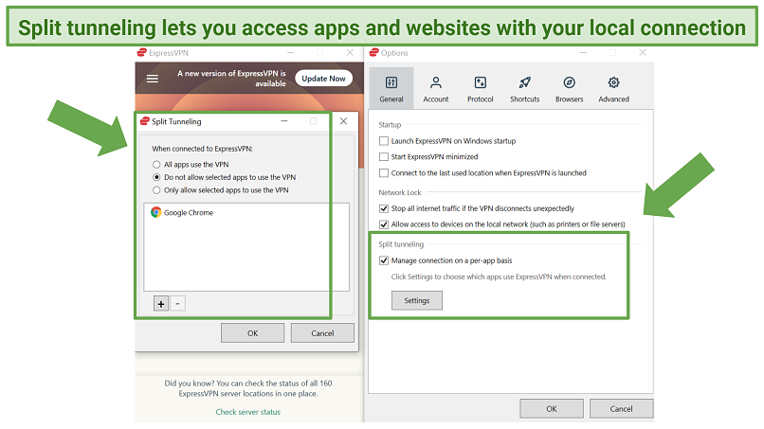The width and height of the screenshot is (764, 429).
Task: Minimize the ExpressVPN main window
Action: click(290, 53)
